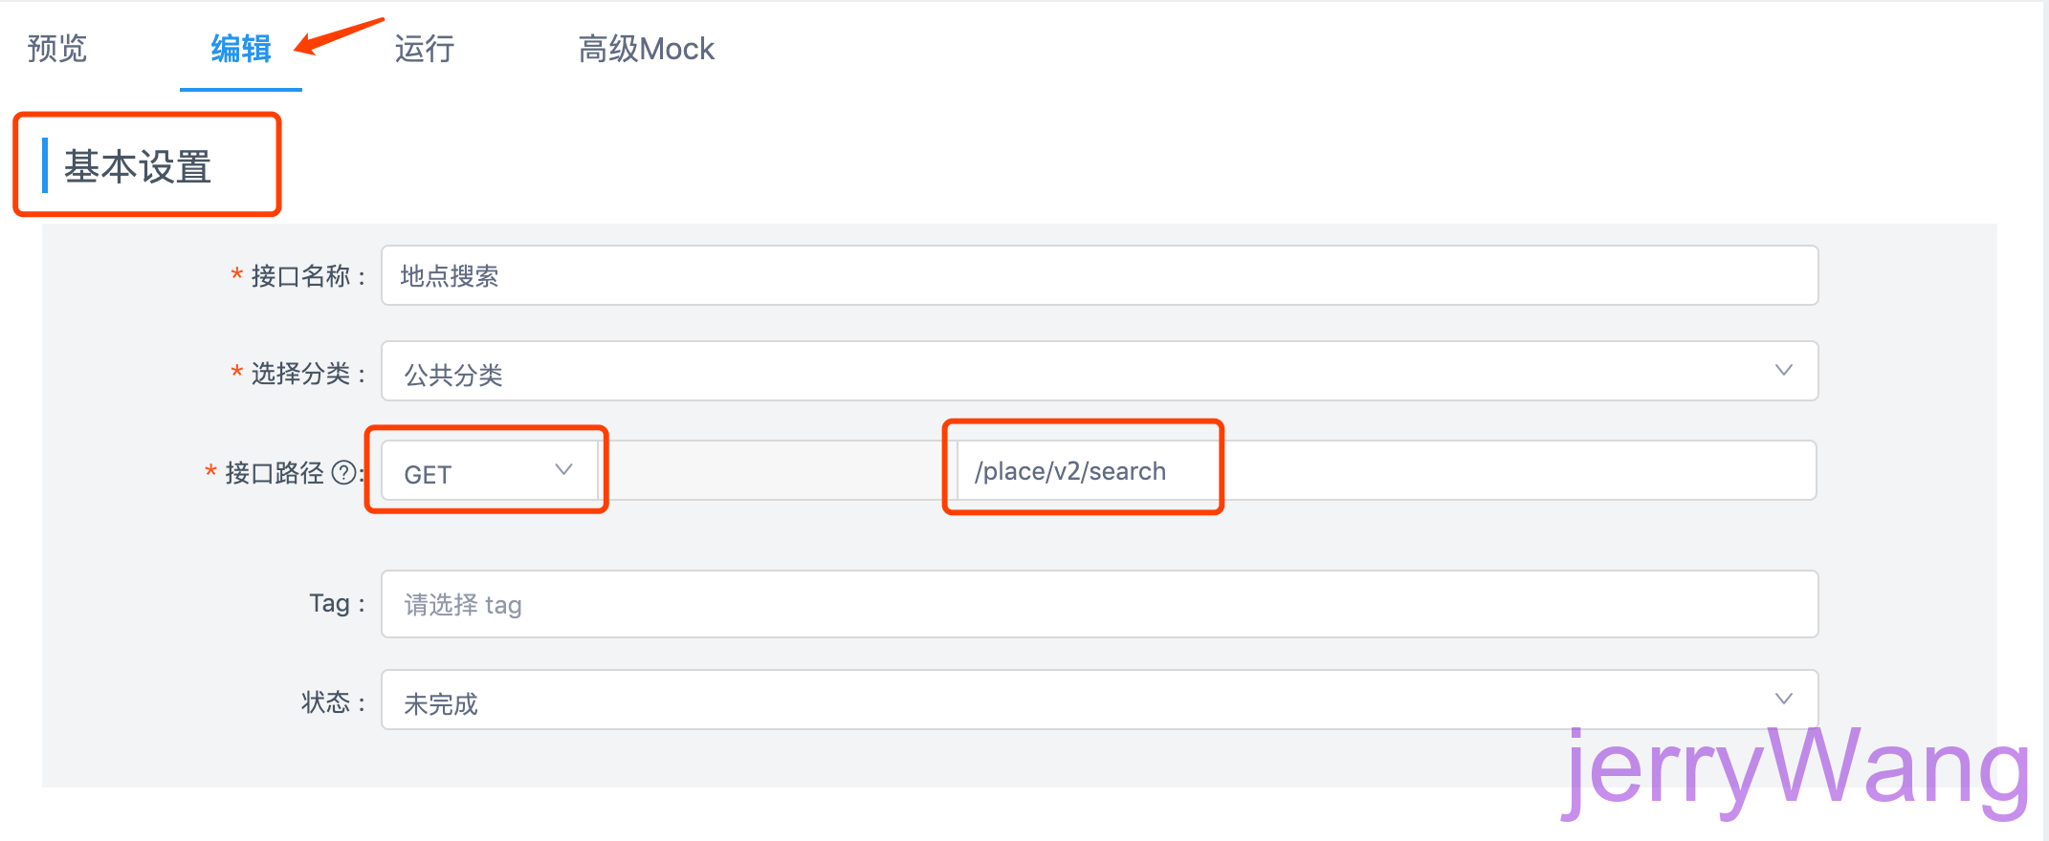
Task: Click the path field with /place/v2/search
Action: coord(1385,471)
